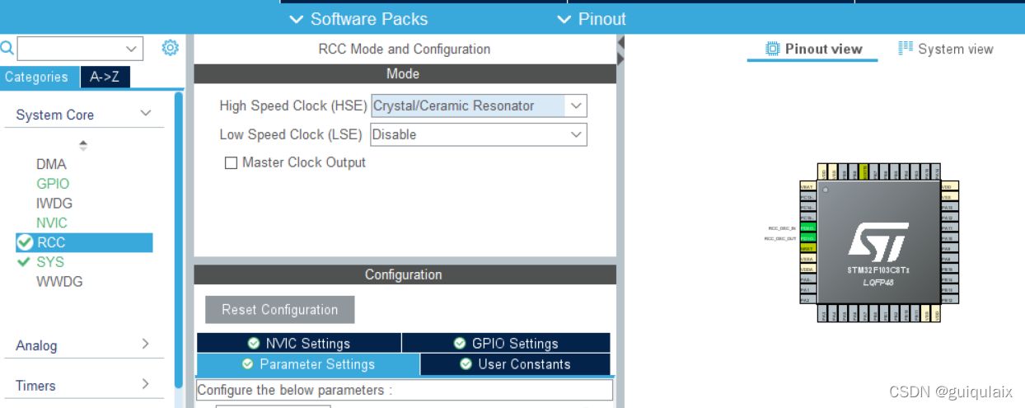Click the 'RCC Mode and Configuration' title

[x=404, y=49]
